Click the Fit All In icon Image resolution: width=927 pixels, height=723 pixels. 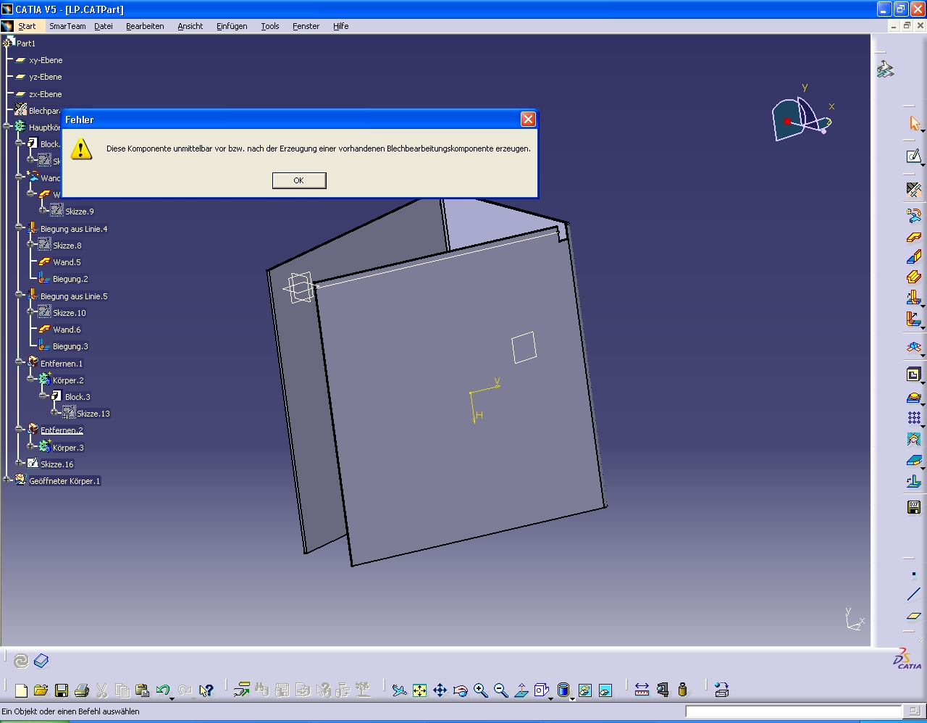(419, 690)
